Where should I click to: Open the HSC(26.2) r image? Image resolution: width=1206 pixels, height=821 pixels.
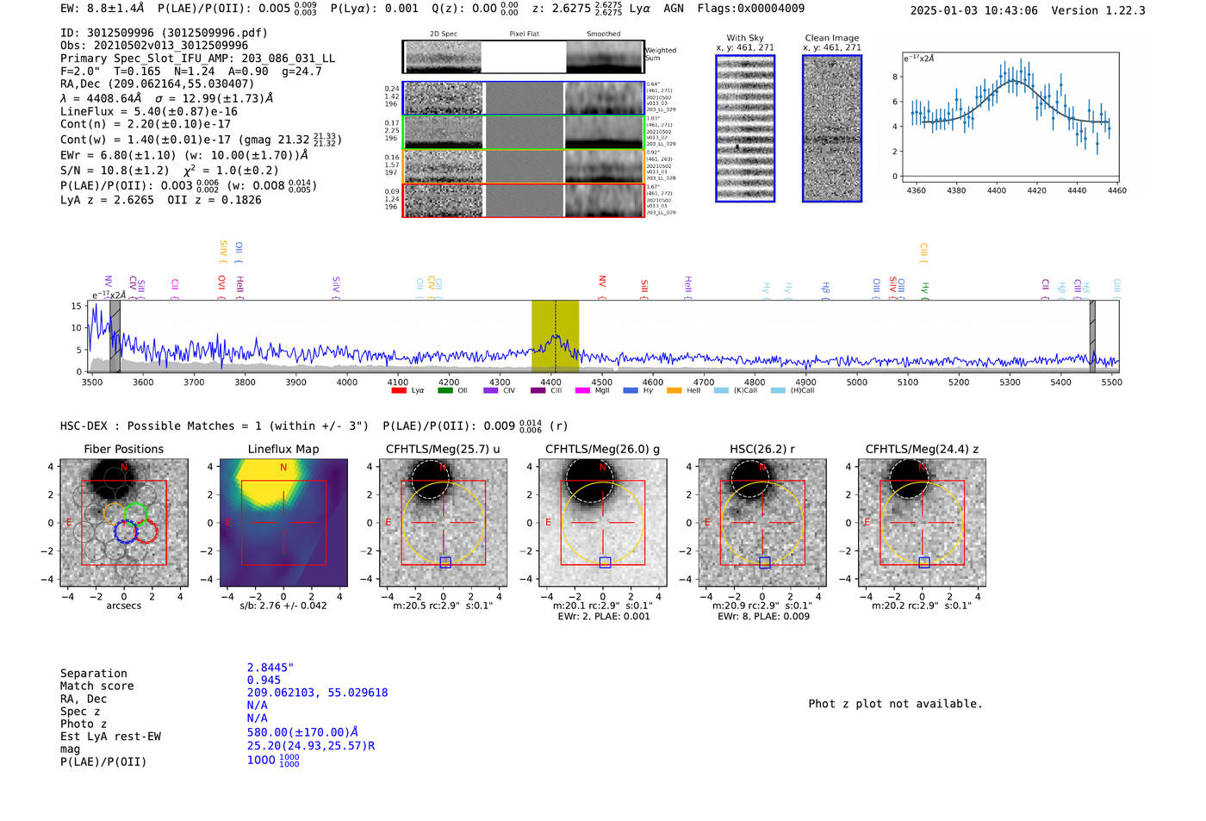click(x=762, y=523)
